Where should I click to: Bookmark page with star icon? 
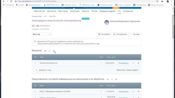[x=157, y=1]
